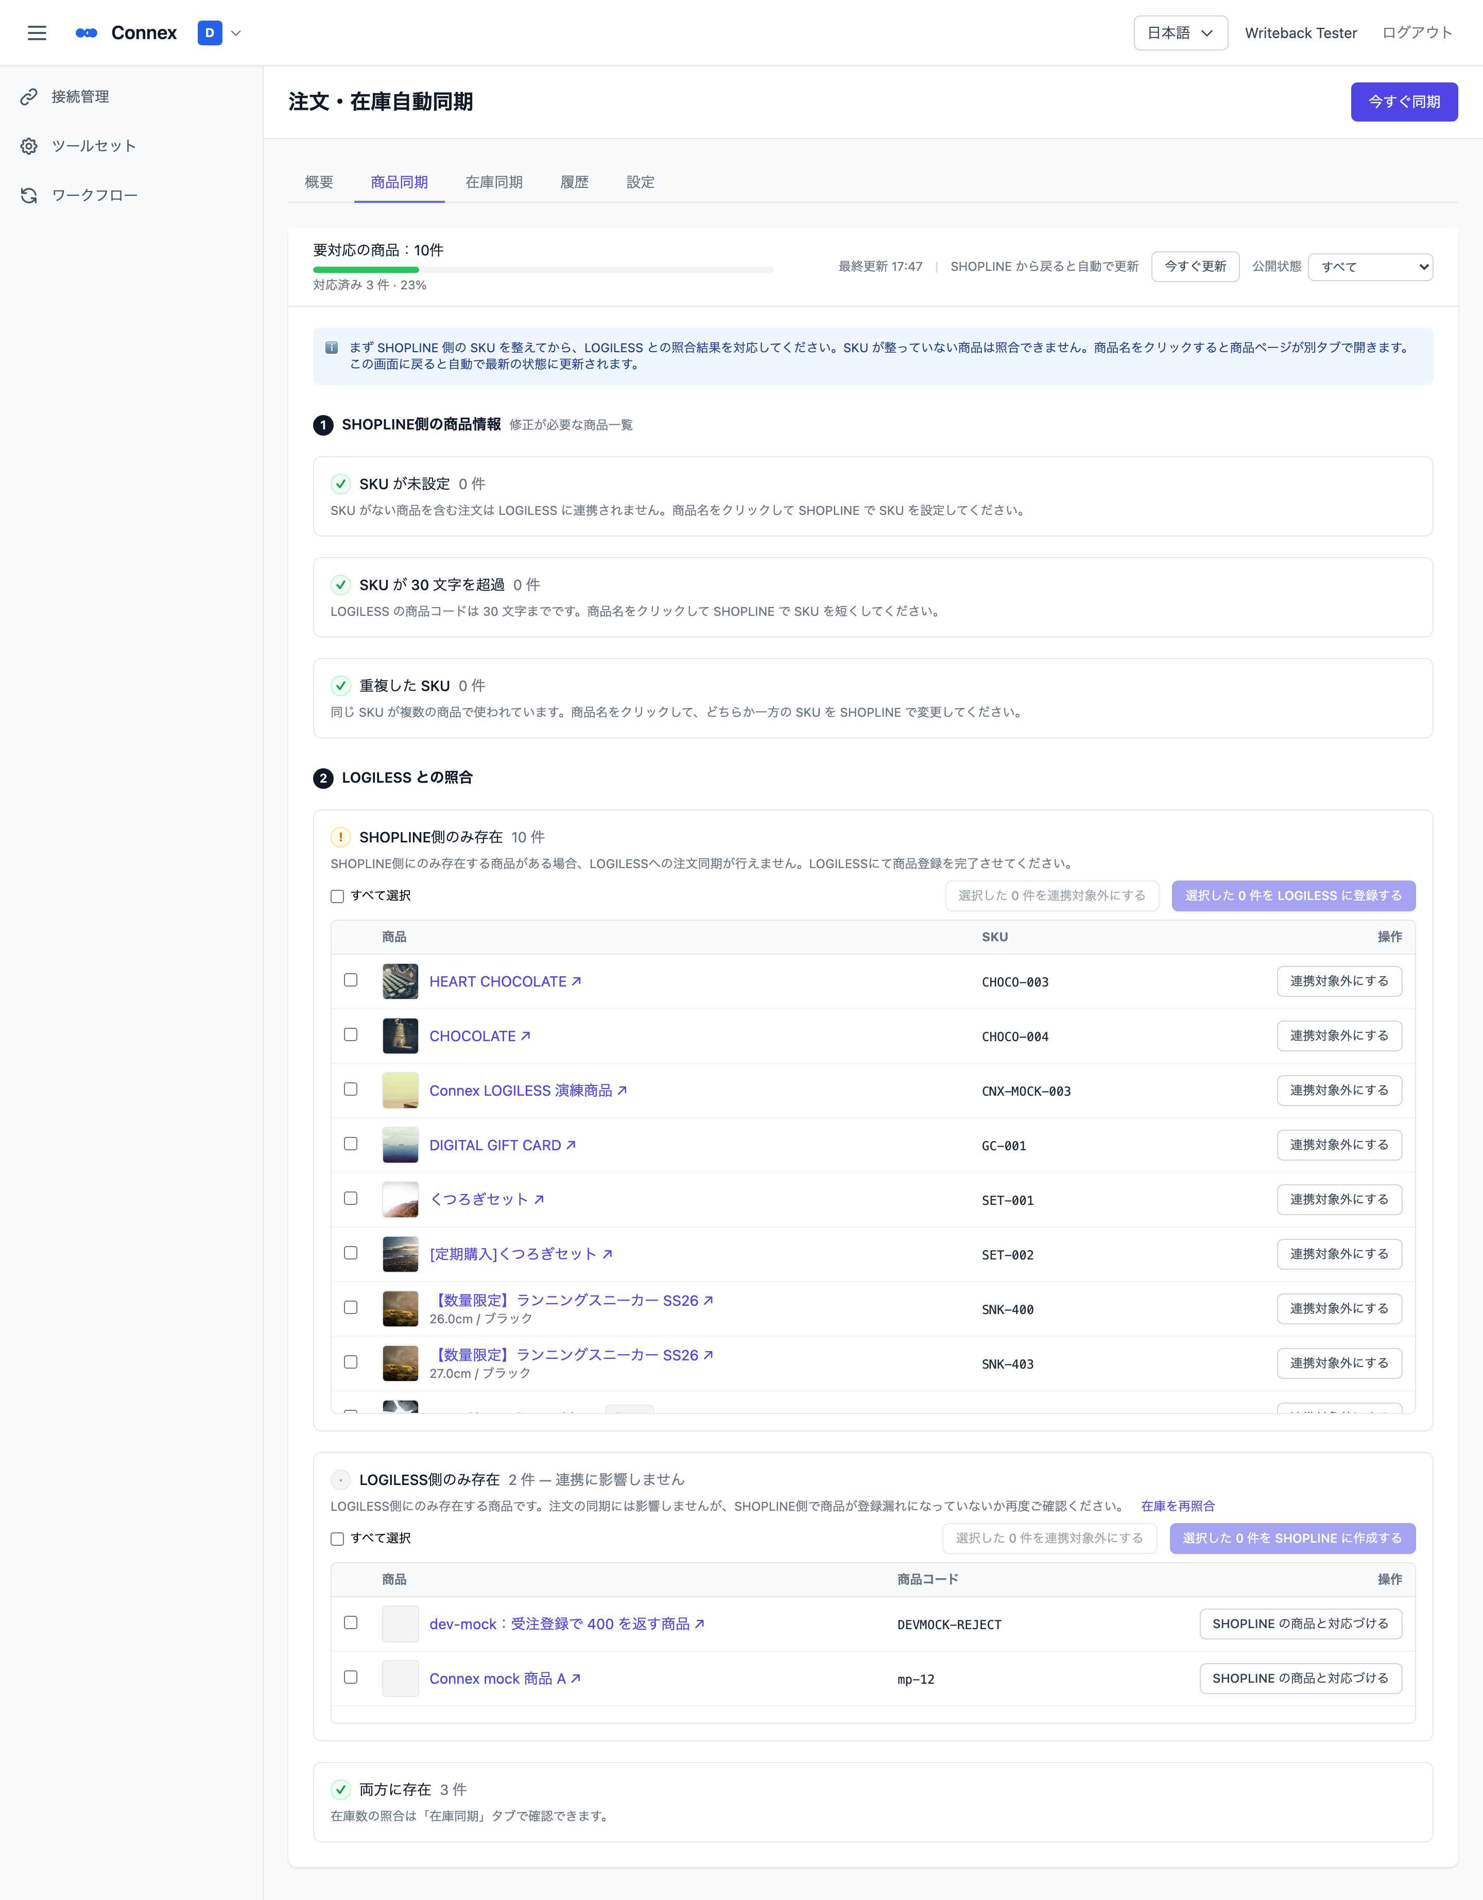This screenshot has width=1483, height=1900.
Task: Click DIGITAL GIFT CARD product thumbnail
Action: coord(400,1145)
